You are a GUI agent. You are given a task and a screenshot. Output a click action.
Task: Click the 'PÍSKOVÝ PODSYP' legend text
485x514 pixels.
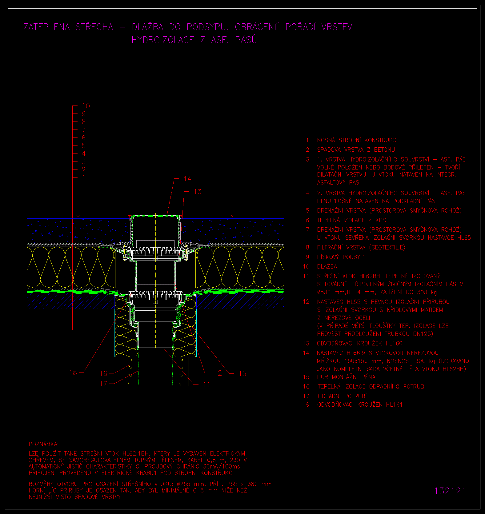click(340, 257)
